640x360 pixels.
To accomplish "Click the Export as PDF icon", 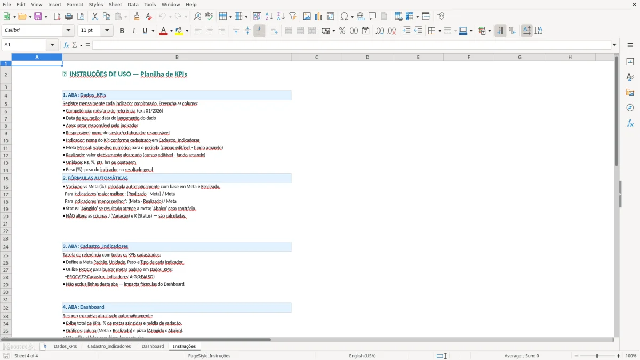I will (x=57, y=17).
